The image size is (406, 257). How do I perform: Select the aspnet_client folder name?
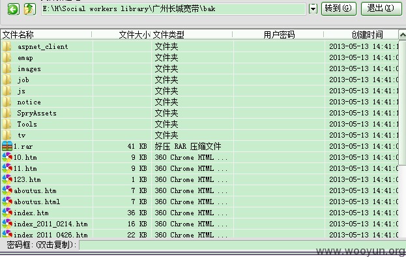coord(43,46)
